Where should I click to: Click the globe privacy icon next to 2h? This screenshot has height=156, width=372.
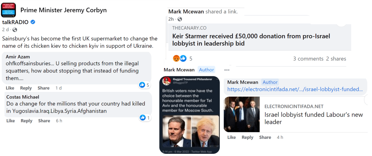tap(179, 19)
